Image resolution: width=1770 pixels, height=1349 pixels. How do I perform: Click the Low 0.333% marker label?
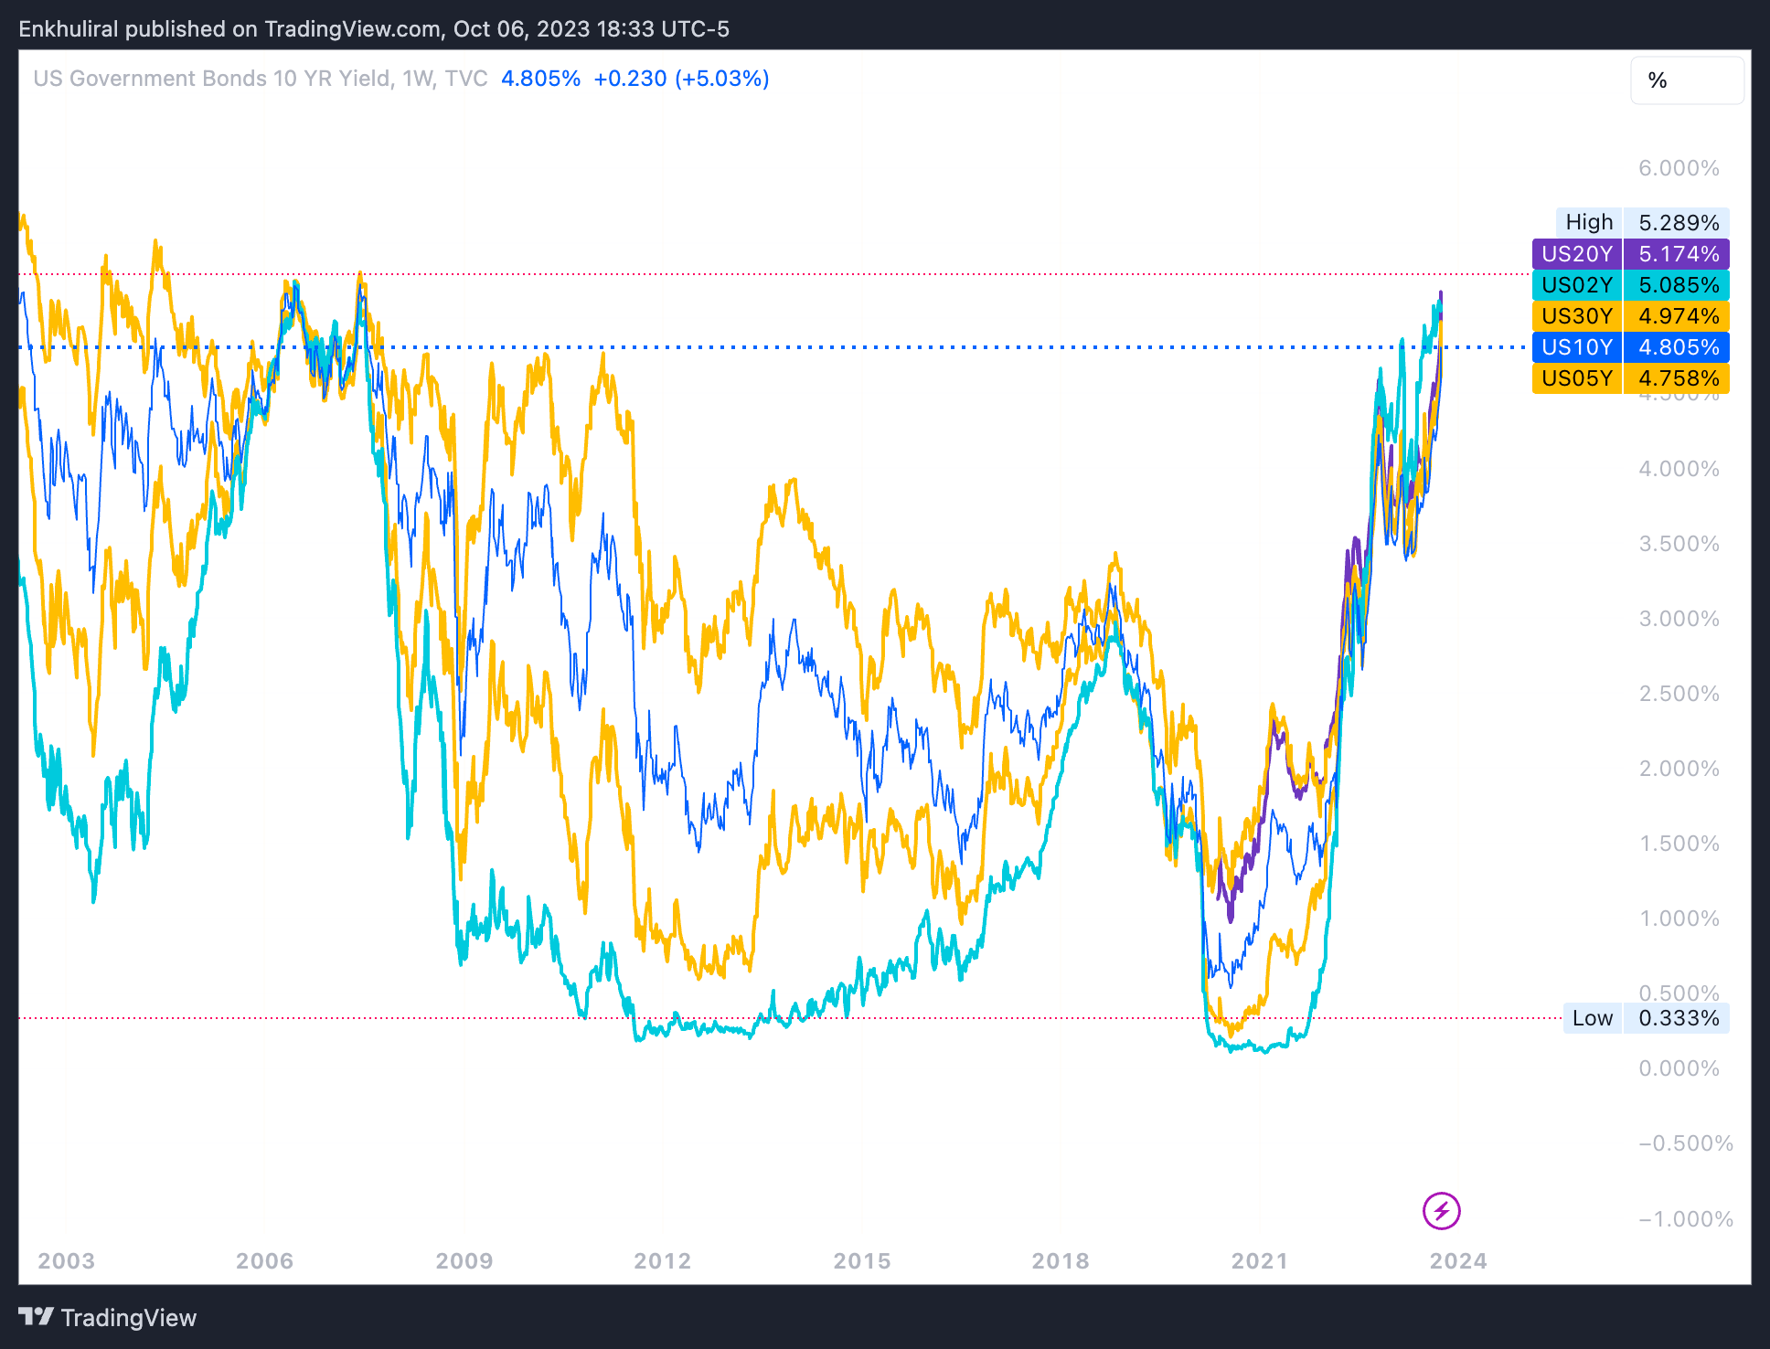(x=1645, y=1018)
